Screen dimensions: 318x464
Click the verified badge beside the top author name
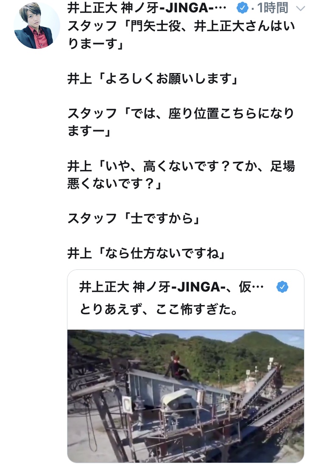[243, 8]
